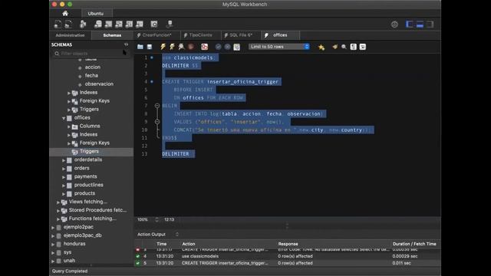
Task: Save current statement as snippet star
Action: point(321,48)
